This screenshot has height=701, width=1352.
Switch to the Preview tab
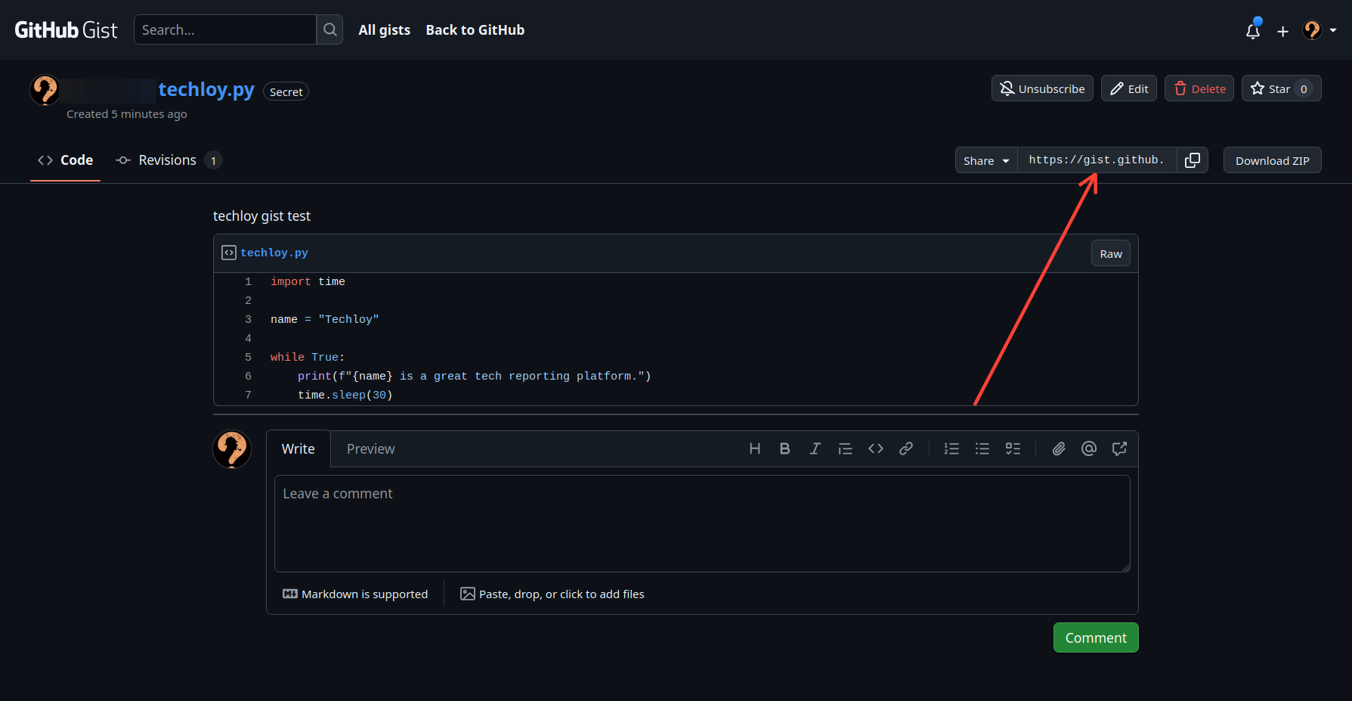[x=370, y=448]
